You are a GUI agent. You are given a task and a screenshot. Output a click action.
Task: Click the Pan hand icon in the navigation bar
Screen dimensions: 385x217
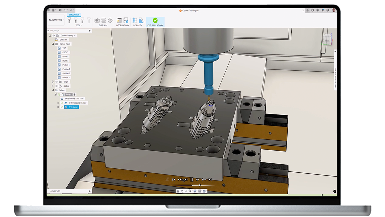click(x=182, y=191)
